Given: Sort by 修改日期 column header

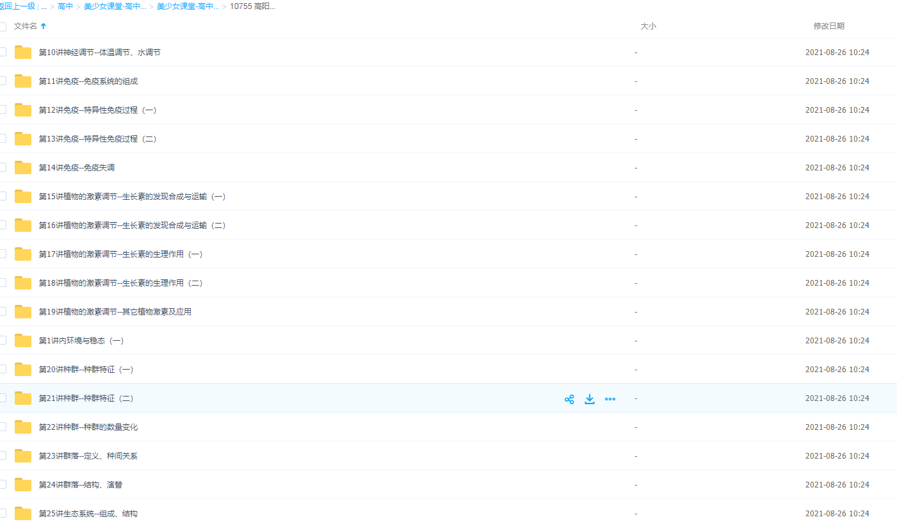Looking at the screenshot, I should coord(828,26).
